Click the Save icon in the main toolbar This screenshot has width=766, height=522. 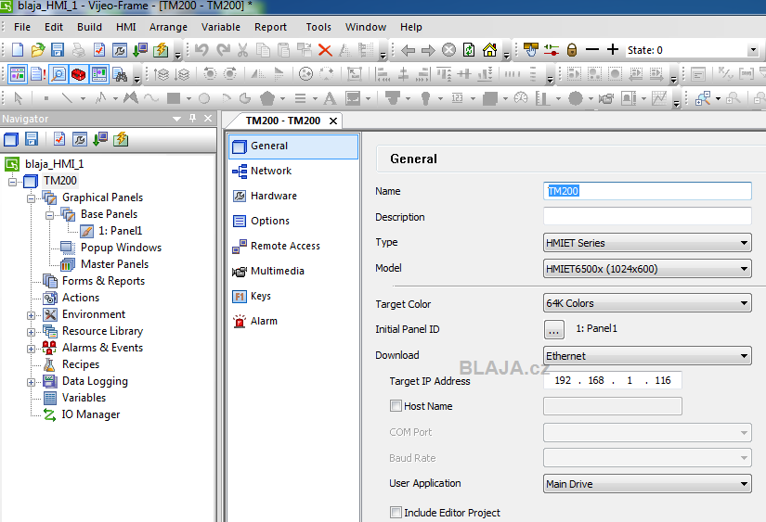[58, 50]
